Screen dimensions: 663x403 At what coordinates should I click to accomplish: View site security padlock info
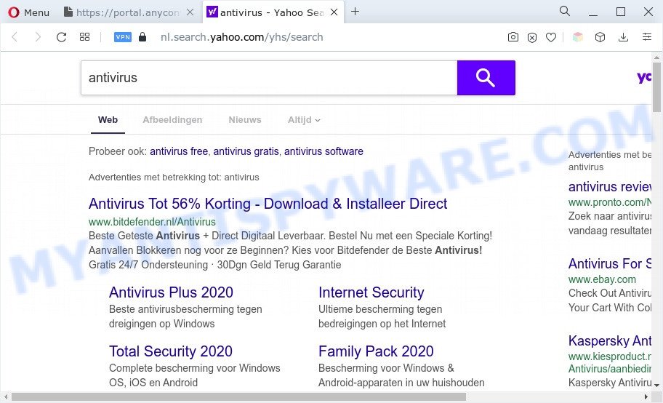point(142,37)
